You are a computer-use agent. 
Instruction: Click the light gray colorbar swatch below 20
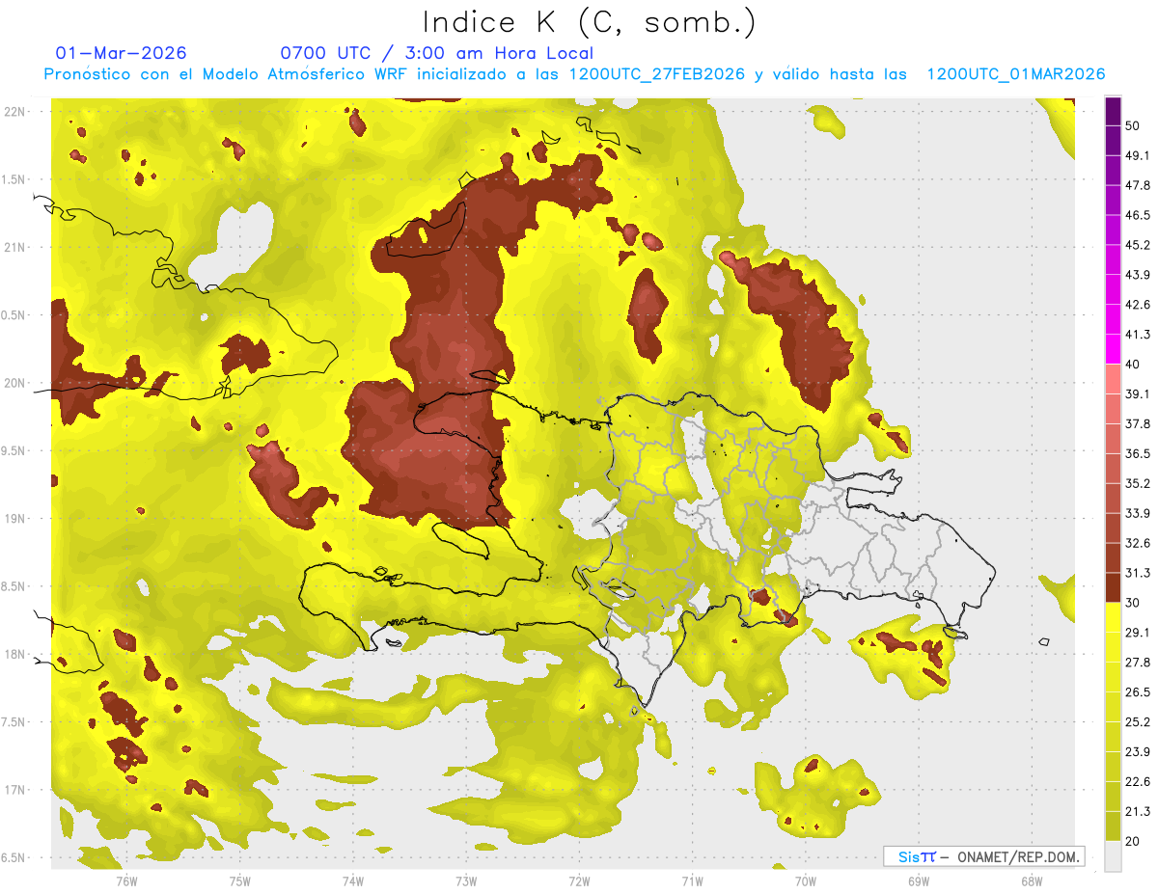(x=1113, y=855)
